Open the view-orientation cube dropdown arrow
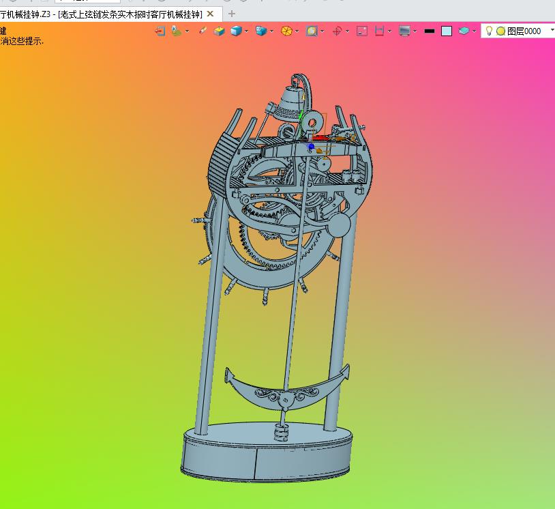The height and width of the screenshot is (509, 555). click(271, 31)
